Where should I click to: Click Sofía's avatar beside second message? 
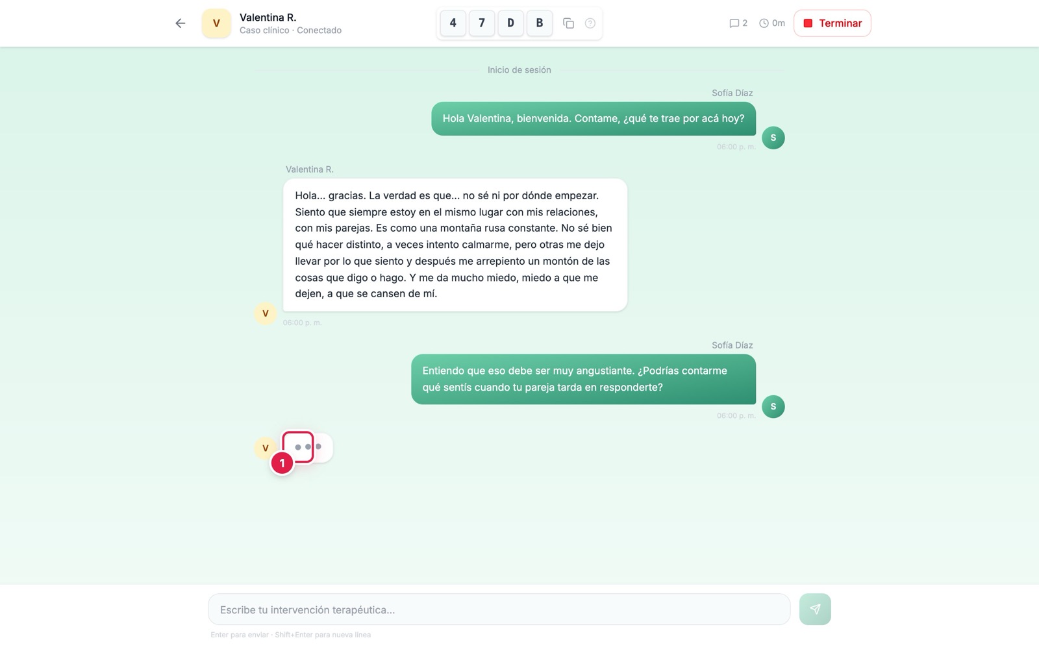point(773,406)
